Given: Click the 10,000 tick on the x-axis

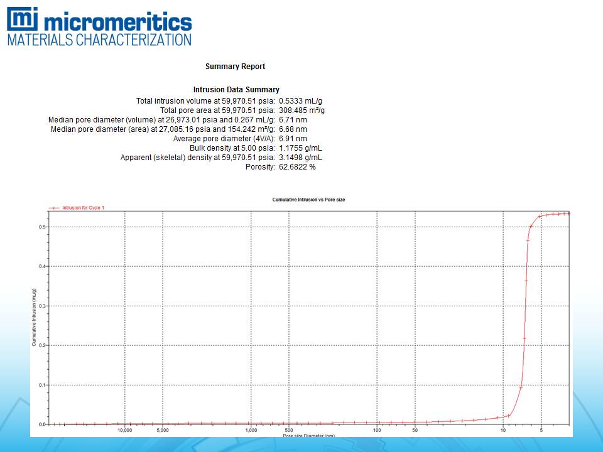Looking at the screenshot, I should [x=124, y=431].
